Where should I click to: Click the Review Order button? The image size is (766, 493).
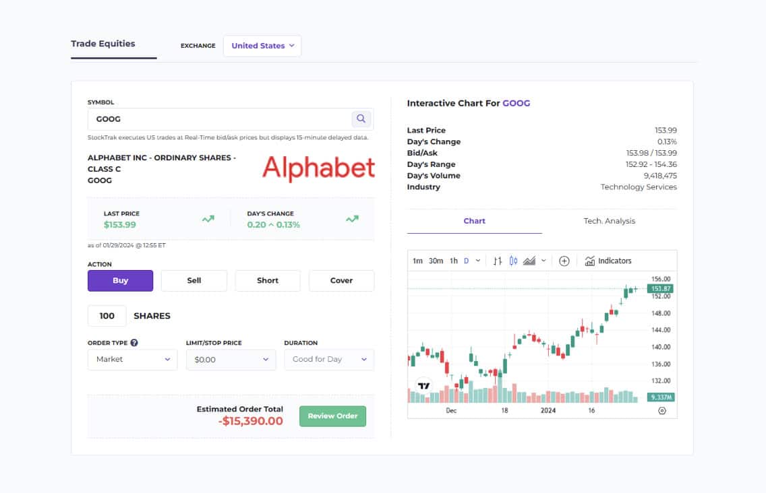click(332, 416)
